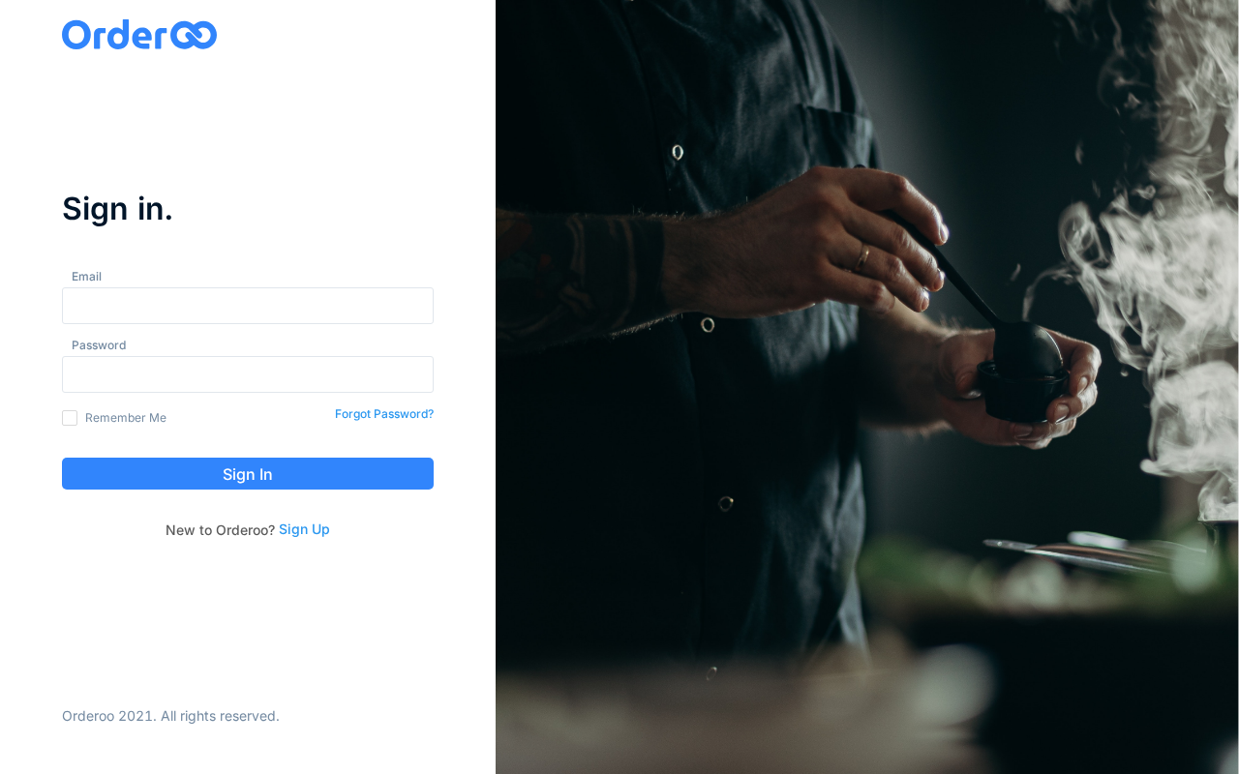1239x774 pixels.
Task: Click the gold ring on the chef's finger
Action: pos(861,257)
